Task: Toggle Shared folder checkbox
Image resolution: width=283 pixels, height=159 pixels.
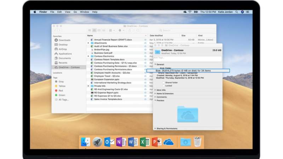Action: coord(163,83)
